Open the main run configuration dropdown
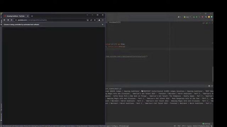 187,17
